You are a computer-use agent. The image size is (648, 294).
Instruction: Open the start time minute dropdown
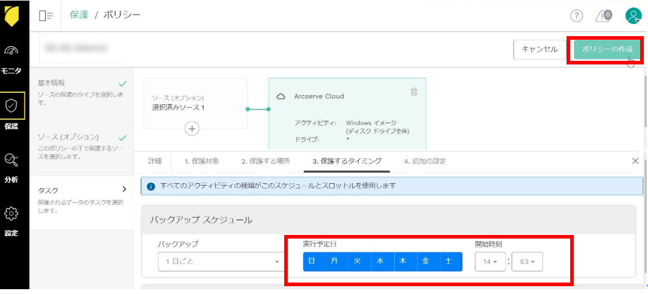(x=527, y=262)
